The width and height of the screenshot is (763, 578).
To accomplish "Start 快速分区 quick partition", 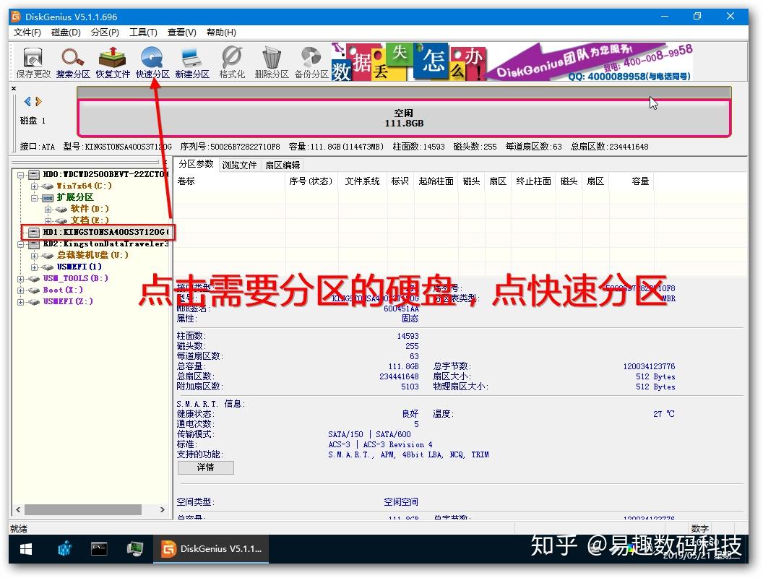I will pos(152,62).
